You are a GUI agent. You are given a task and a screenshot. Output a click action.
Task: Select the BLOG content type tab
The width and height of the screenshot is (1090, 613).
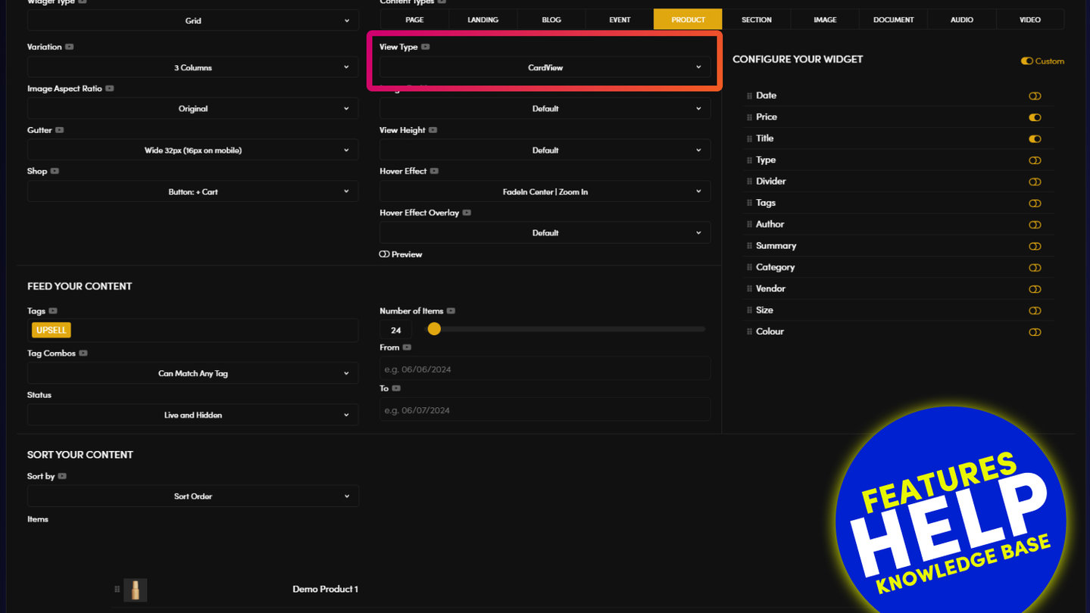click(x=551, y=20)
